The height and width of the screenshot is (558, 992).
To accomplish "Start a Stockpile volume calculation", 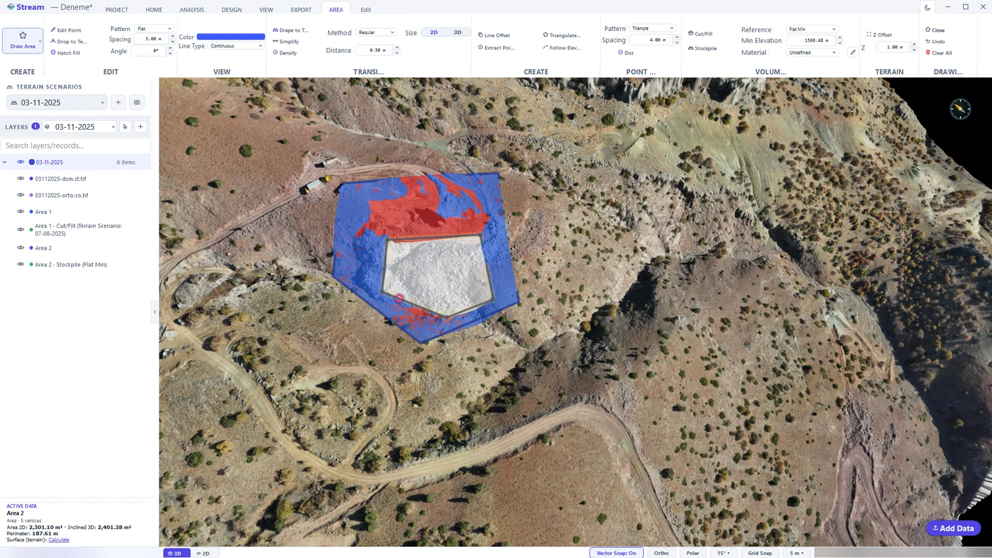I will click(x=702, y=48).
